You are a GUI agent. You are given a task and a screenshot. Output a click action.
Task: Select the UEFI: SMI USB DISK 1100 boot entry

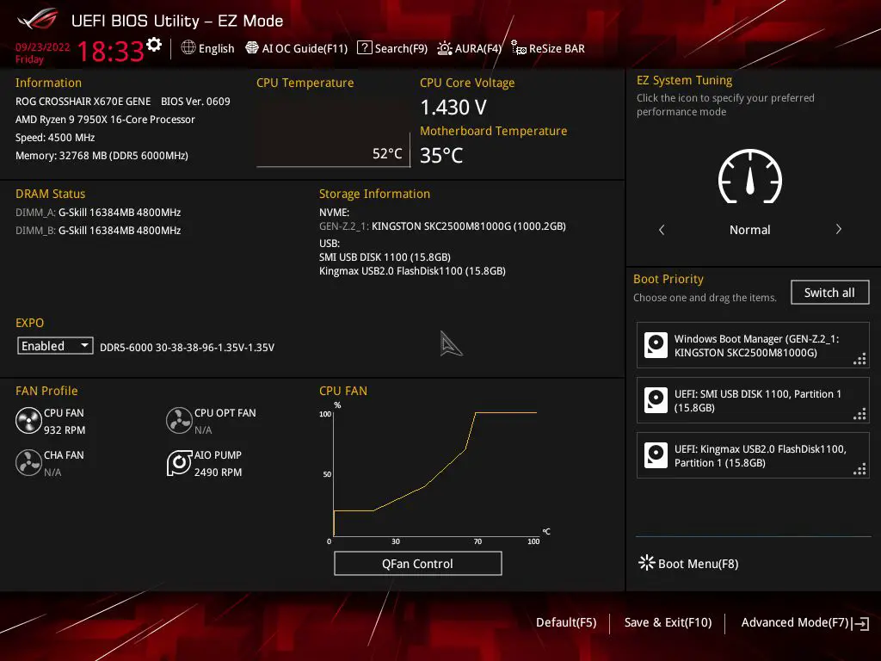coord(753,400)
